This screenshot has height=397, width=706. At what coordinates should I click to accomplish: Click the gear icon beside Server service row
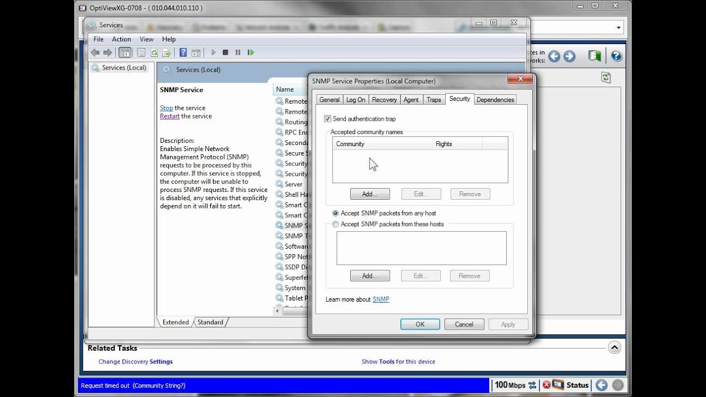[x=279, y=184]
